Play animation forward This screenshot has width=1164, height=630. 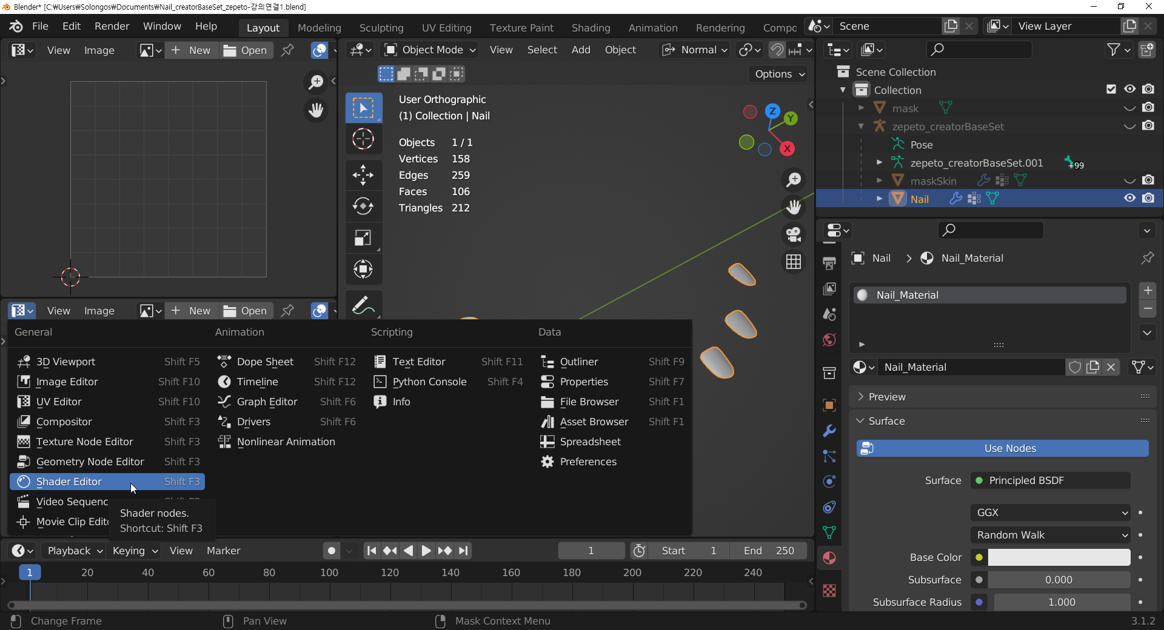(x=426, y=551)
